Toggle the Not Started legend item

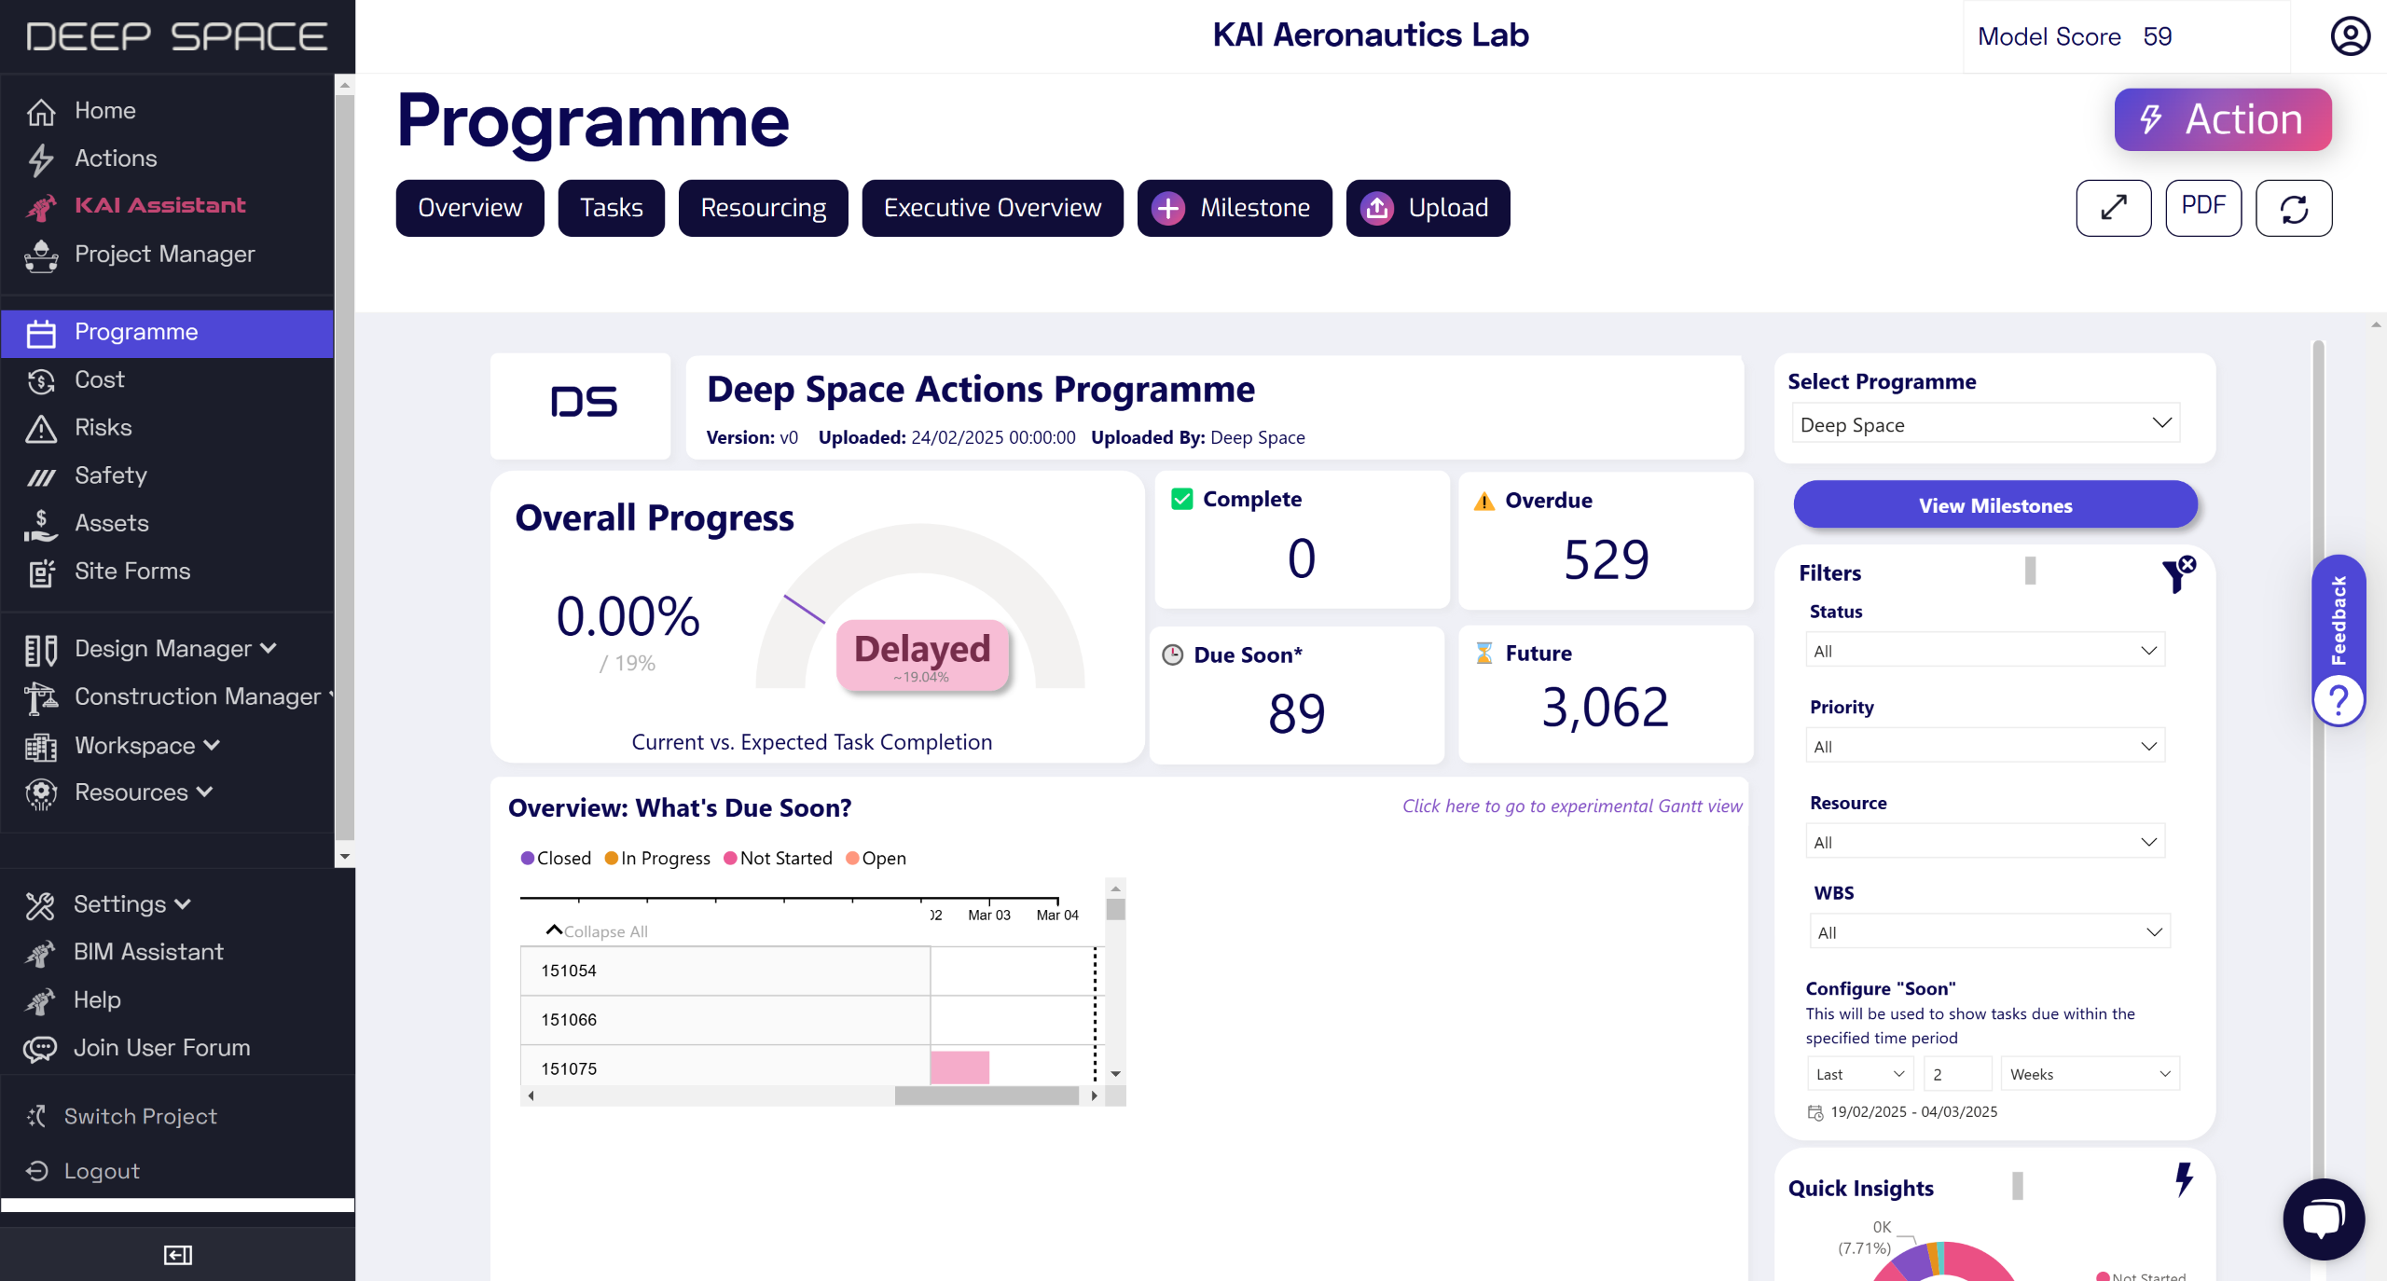(778, 858)
